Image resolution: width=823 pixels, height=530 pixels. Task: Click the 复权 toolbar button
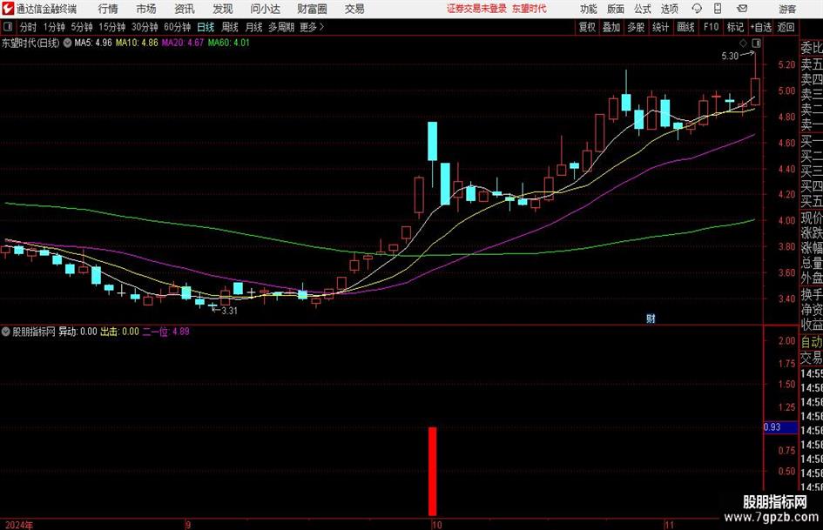point(587,27)
